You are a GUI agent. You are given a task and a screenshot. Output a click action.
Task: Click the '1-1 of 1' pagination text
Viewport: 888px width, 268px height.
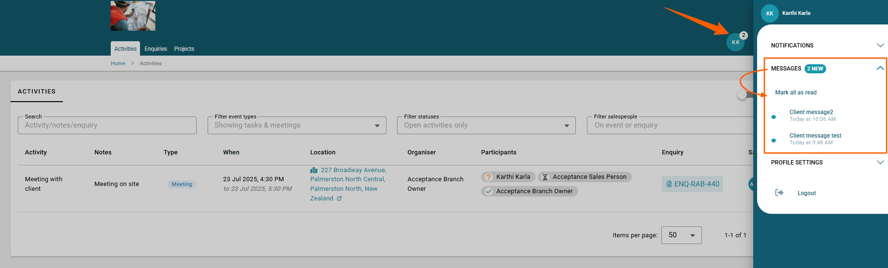(735, 235)
